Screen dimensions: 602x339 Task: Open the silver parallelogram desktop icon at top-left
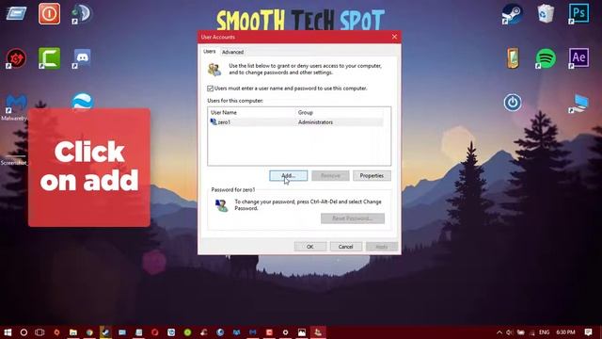[x=16, y=13]
